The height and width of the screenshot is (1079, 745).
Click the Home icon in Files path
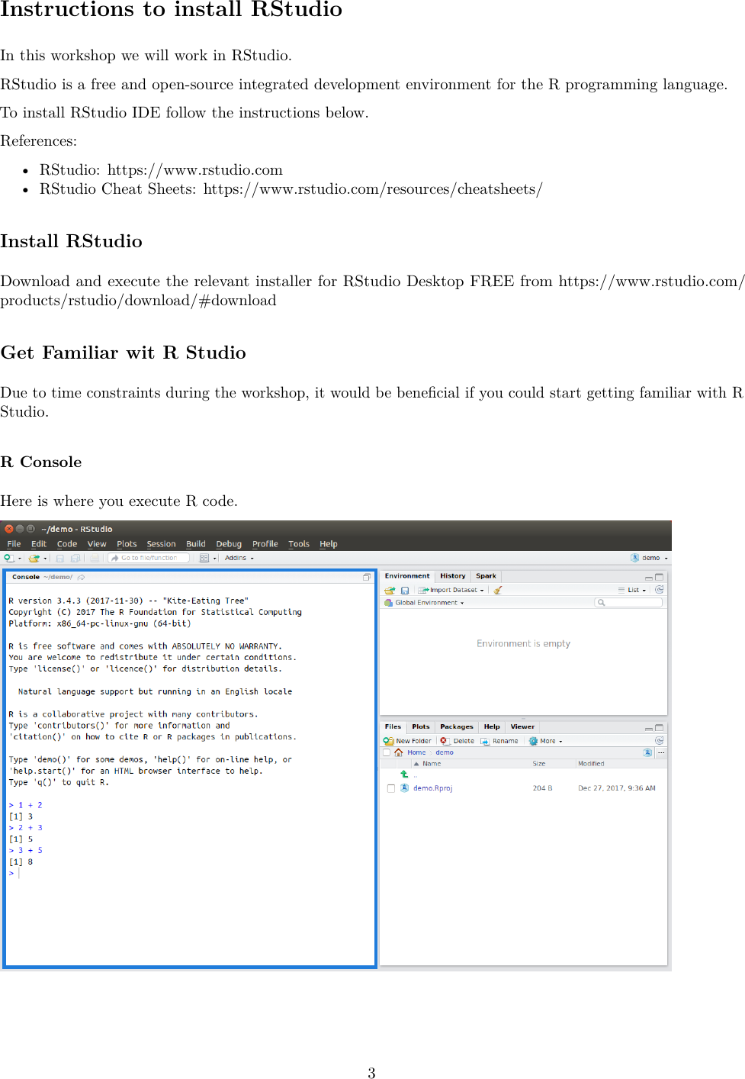[399, 752]
